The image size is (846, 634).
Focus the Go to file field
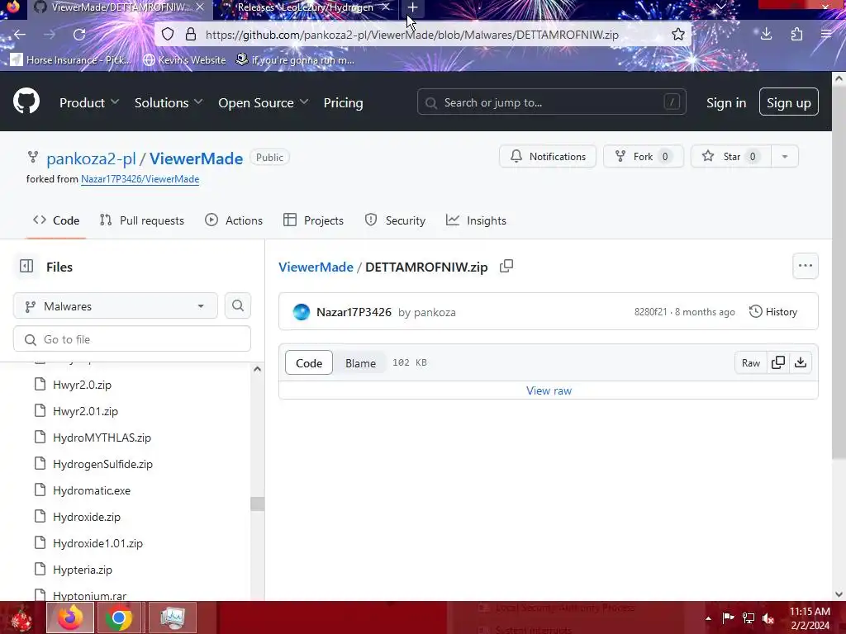(132, 339)
